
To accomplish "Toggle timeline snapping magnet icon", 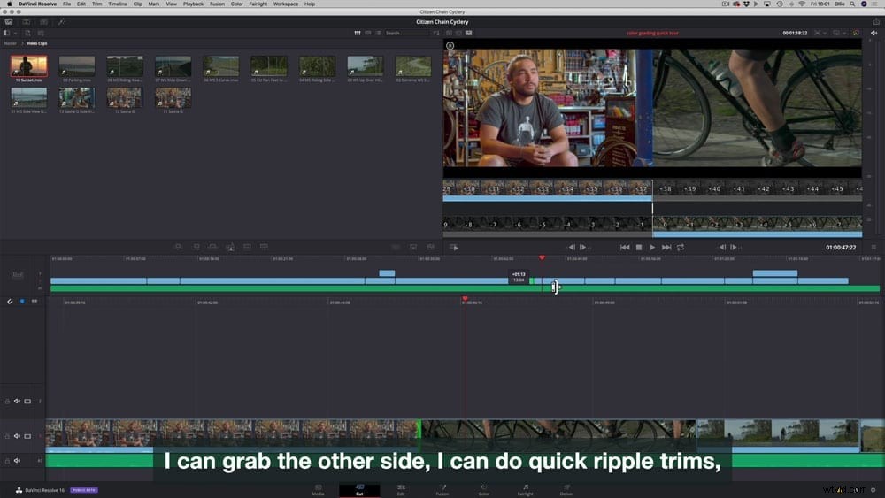I will [x=10, y=301].
